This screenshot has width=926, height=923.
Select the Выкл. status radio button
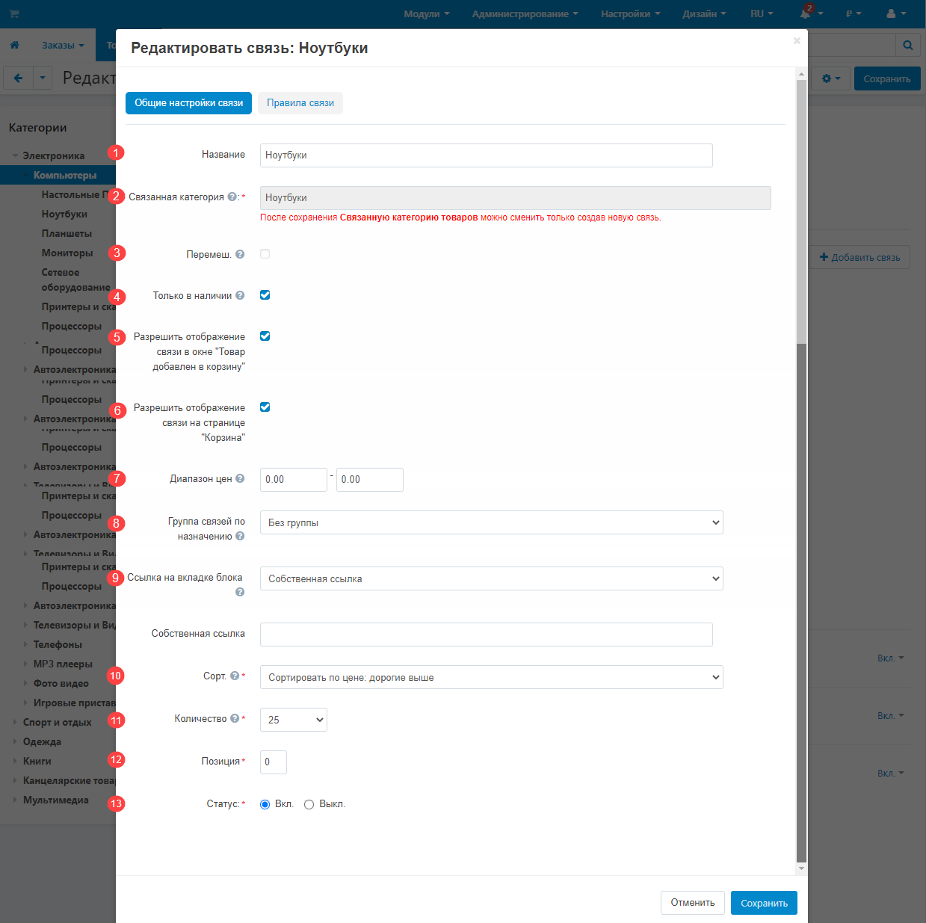[309, 805]
